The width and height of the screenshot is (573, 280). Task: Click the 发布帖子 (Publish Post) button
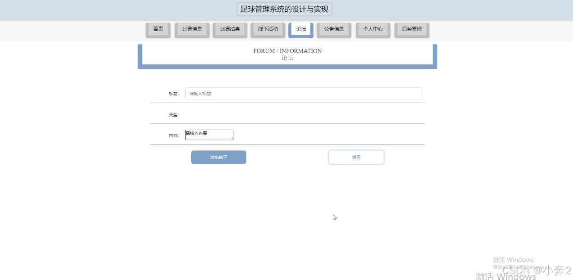coord(219,157)
